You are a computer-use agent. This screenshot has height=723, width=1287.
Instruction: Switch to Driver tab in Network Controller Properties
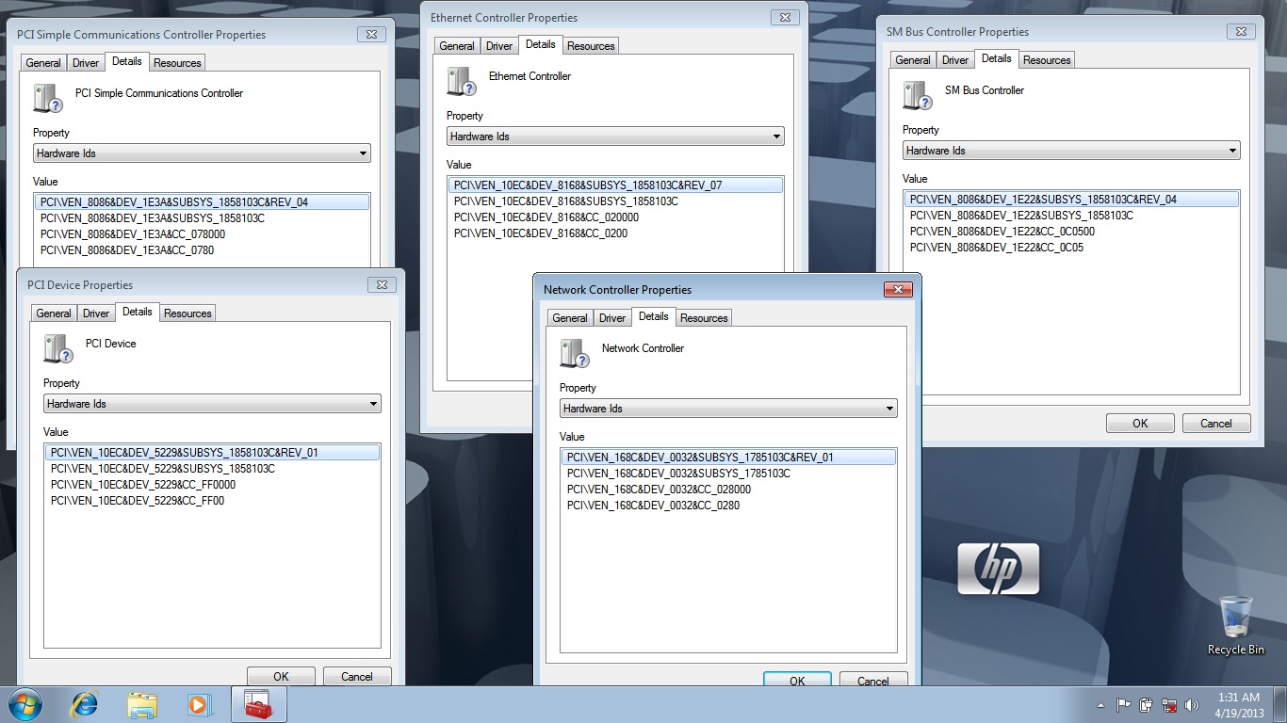612,318
